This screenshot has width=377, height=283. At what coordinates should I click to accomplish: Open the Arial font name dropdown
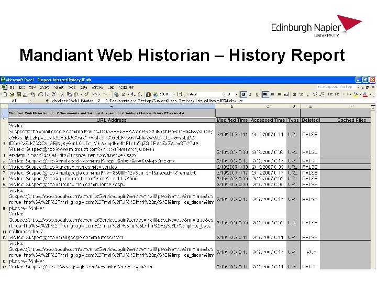[x=225, y=94]
